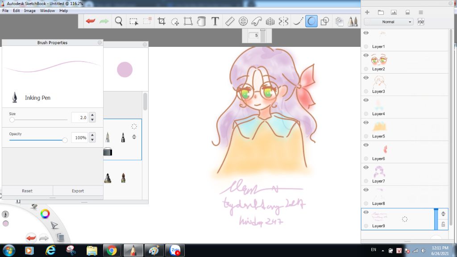Hide Layer8 using its eye icon

click(366, 190)
